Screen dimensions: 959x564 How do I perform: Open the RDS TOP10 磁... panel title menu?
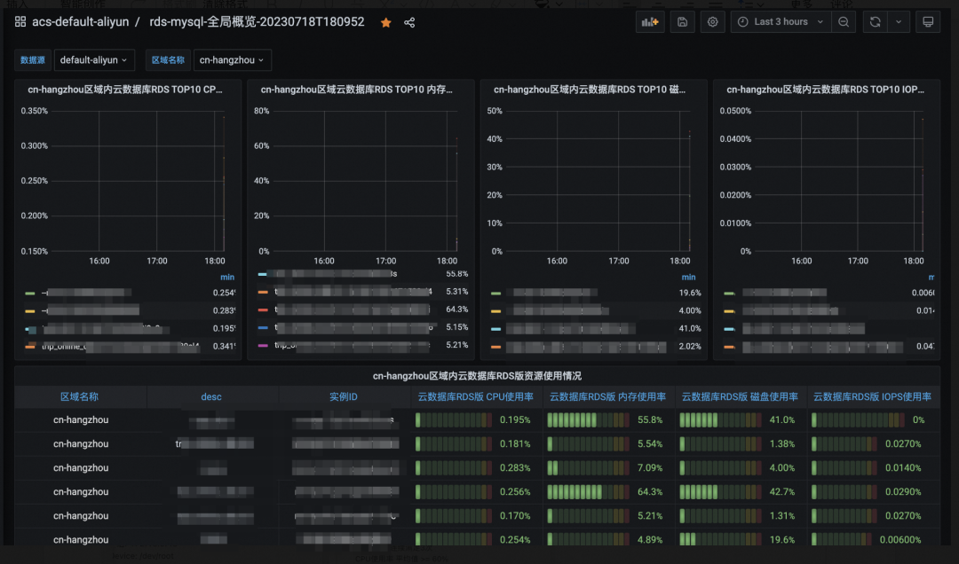click(590, 90)
